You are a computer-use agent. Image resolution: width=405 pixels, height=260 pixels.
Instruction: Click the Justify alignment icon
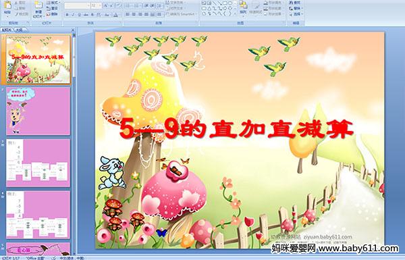[x=146, y=14]
